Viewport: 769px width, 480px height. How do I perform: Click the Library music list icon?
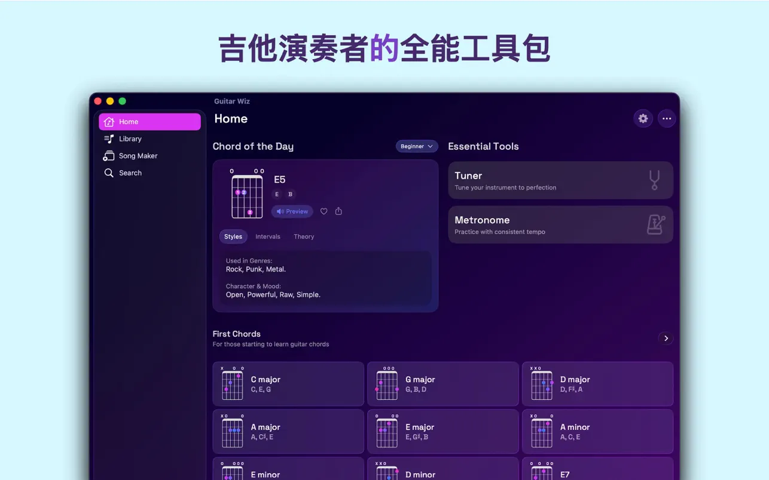(109, 139)
